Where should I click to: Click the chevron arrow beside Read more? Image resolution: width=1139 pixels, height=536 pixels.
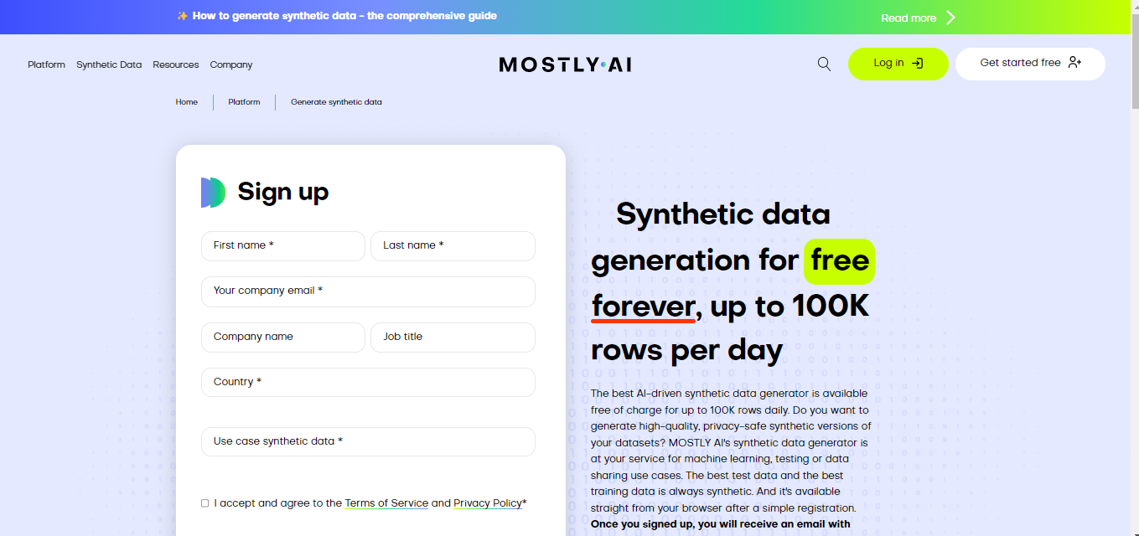(950, 18)
